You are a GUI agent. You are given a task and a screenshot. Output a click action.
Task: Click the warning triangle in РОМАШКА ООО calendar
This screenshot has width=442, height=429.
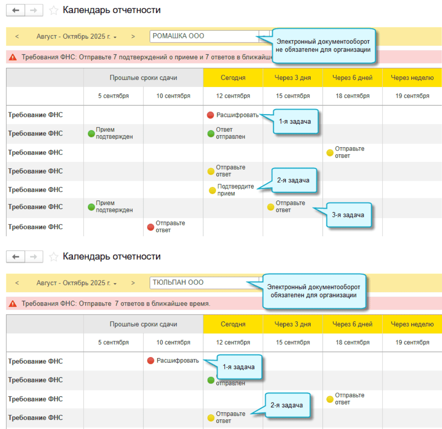pyautogui.click(x=13, y=57)
